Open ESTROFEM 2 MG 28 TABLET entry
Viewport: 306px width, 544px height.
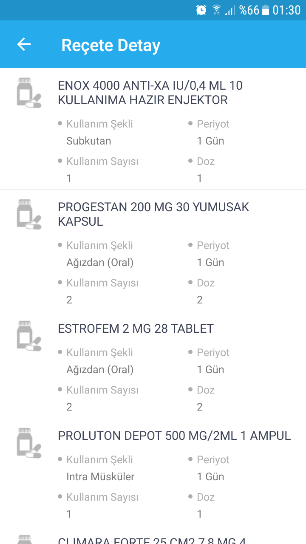click(136, 329)
